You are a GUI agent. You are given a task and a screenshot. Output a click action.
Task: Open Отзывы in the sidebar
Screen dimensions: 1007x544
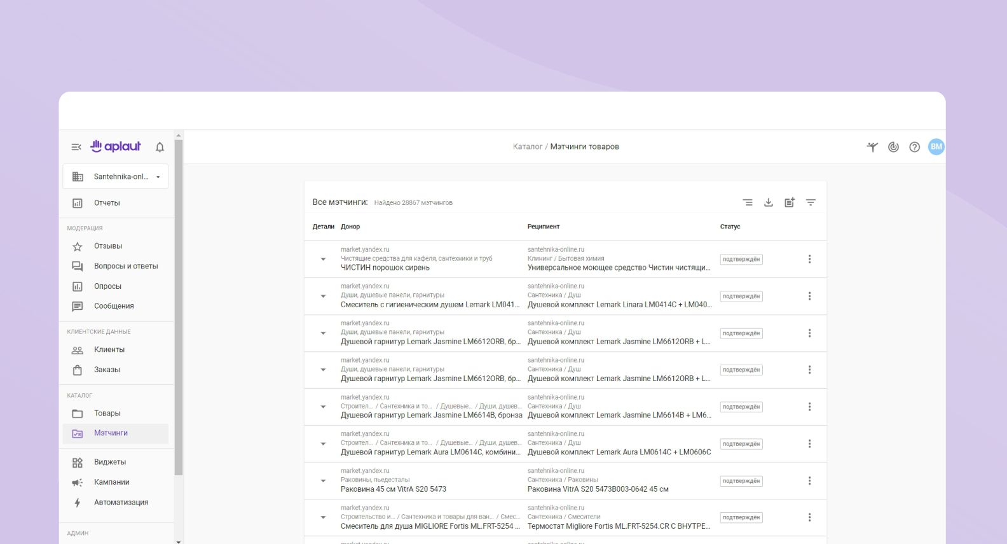[108, 246]
